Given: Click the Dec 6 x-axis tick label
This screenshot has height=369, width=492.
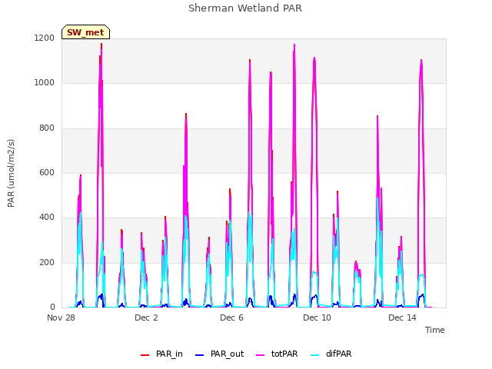Looking at the screenshot, I should [231, 317].
